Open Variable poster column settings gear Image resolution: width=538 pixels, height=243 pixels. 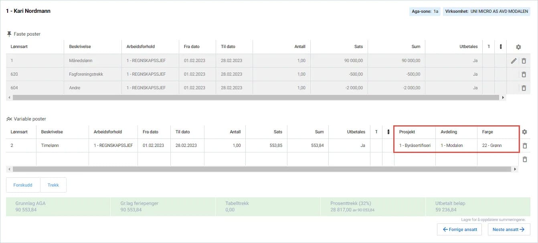pyautogui.click(x=524, y=132)
